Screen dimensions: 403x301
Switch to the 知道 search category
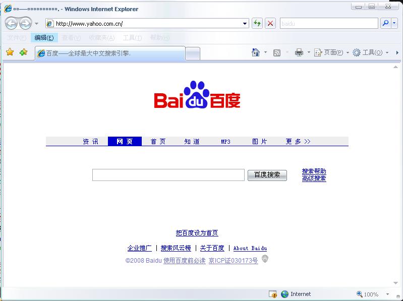(x=192, y=142)
